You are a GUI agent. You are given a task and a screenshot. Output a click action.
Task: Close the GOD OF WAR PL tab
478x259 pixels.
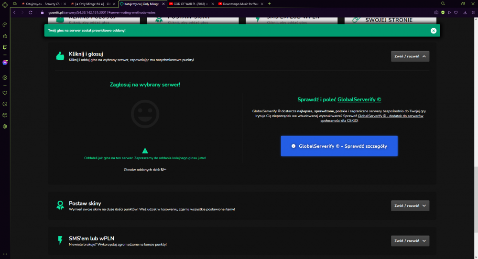213,4
